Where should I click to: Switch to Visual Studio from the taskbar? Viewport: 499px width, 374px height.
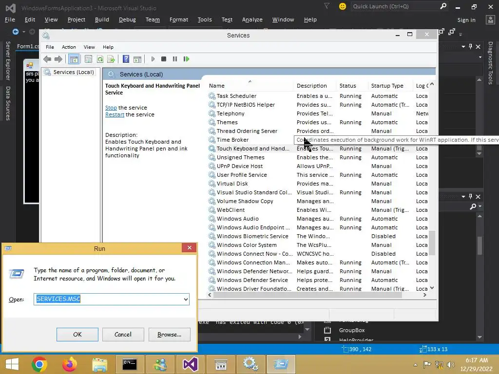[x=191, y=364]
